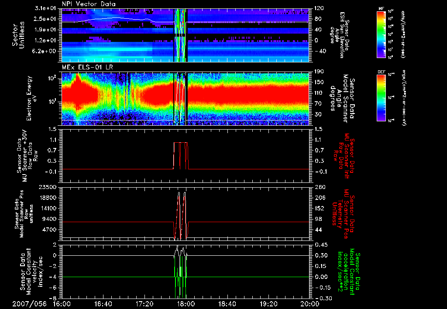Click the NF flux color bar
Viewport: 447px width, 309px height.
pos(382,34)
